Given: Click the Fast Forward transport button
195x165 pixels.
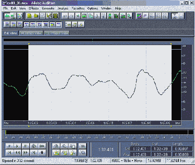Looking at the screenshot, I should click(25, 152).
